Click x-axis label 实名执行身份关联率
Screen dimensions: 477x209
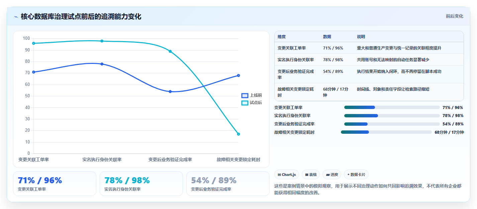point(102,160)
